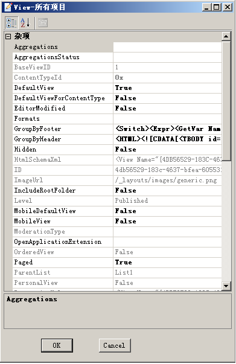Minimize the View window
Screen dimensions: 236x364
click(207, 7)
